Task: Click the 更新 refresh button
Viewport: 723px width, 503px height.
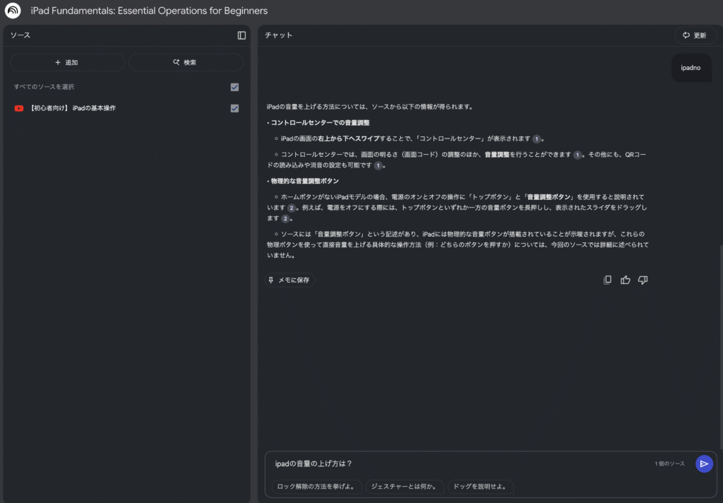Action: click(695, 35)
